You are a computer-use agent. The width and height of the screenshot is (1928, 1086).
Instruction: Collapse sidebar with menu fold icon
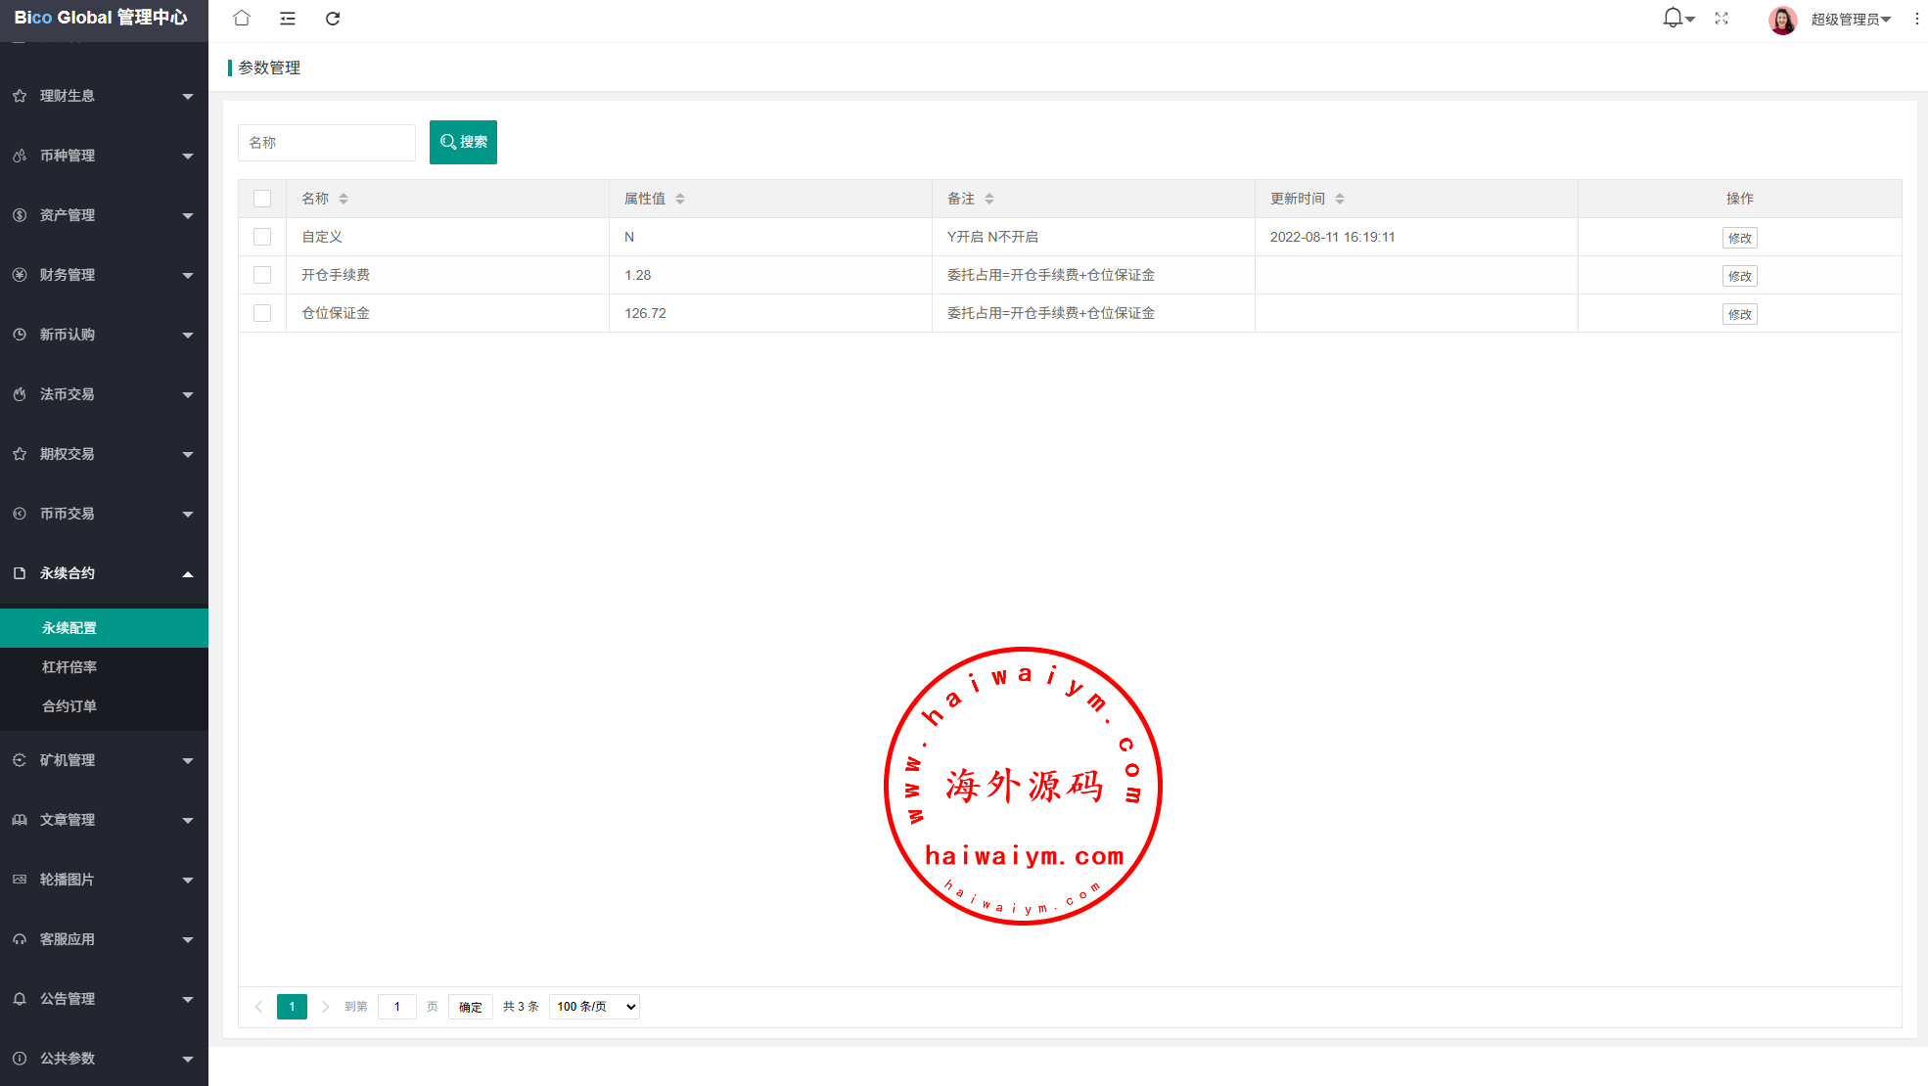(x=287, y=18)
